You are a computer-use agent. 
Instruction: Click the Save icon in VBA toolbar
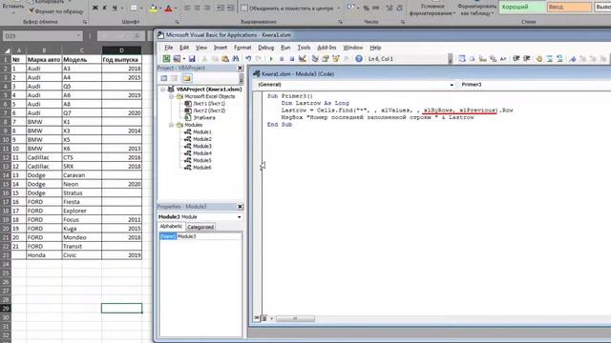[x=192, y=59]
